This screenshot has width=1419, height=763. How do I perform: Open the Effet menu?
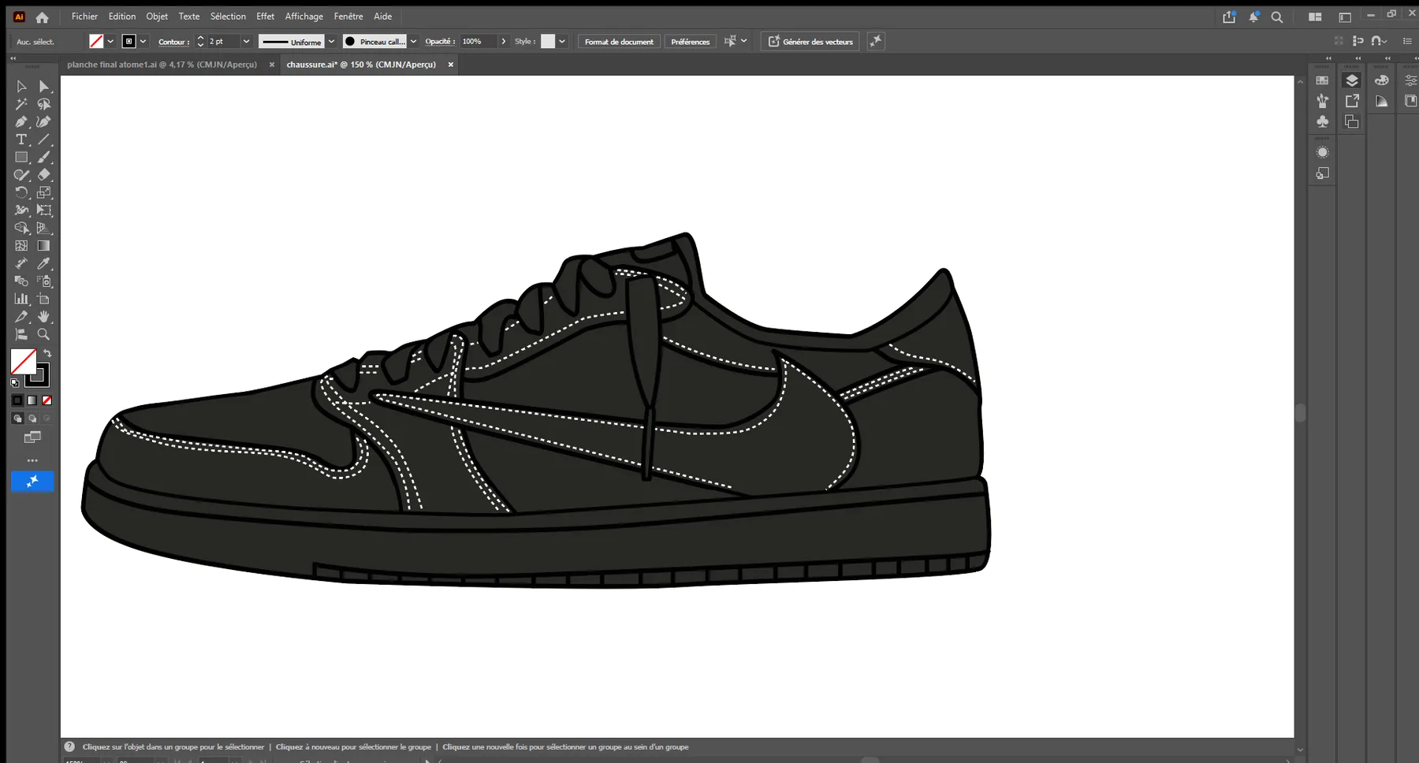(265, 17)
